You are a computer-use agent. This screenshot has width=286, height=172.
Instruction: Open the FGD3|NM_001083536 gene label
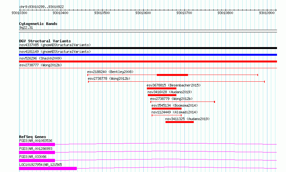coord(36,141)
